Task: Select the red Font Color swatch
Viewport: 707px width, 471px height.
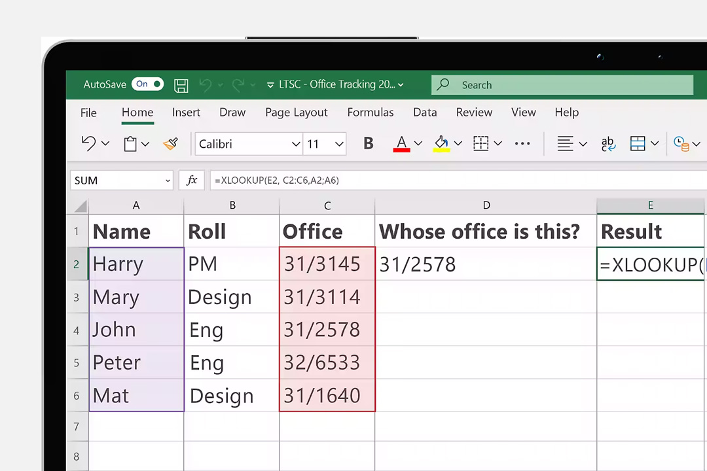Action: pyautogui.click(x=401, y=149)
